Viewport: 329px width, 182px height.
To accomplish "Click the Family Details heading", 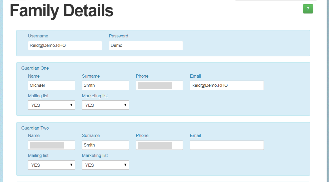I will pos(61,11).
